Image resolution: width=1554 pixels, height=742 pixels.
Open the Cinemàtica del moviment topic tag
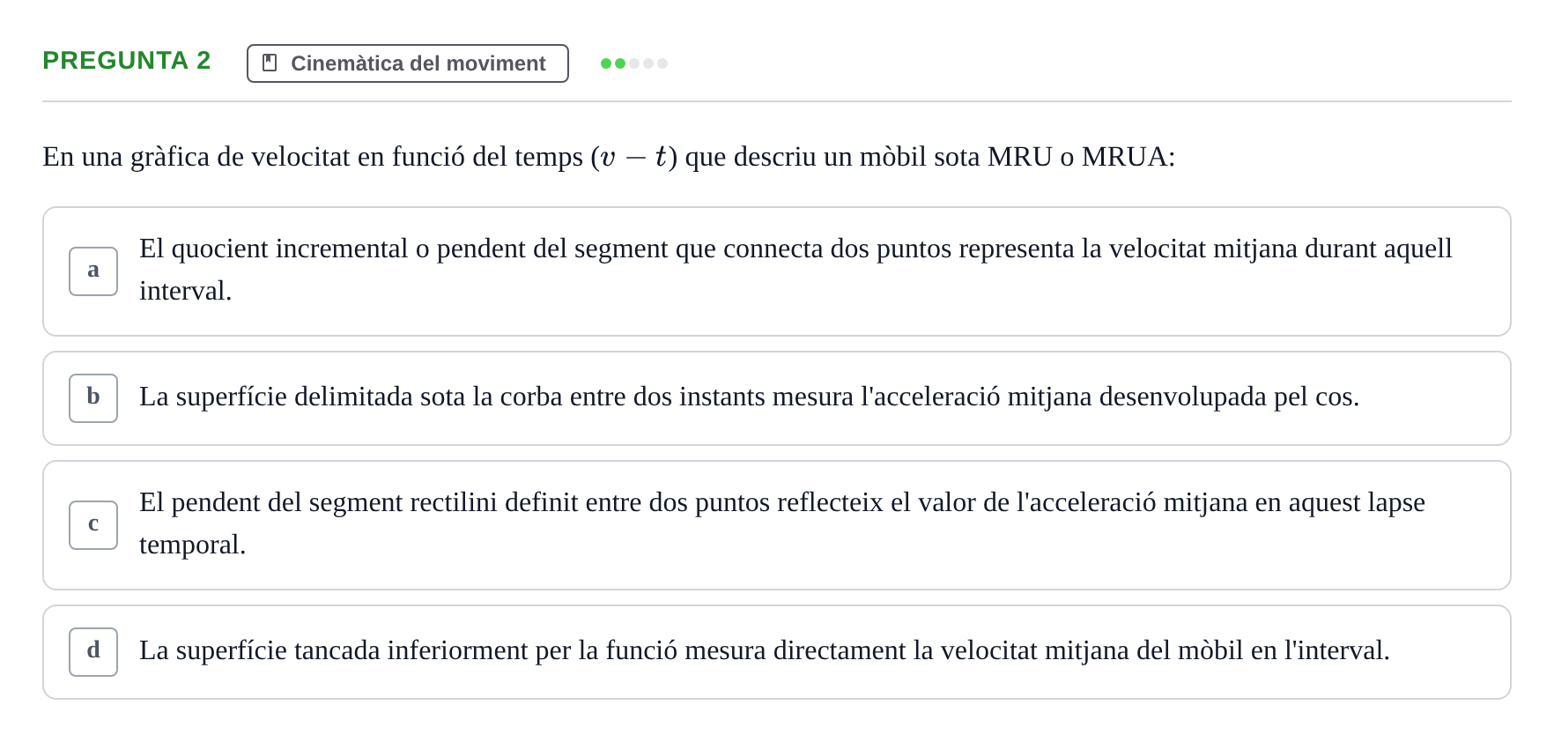[408, 63]
